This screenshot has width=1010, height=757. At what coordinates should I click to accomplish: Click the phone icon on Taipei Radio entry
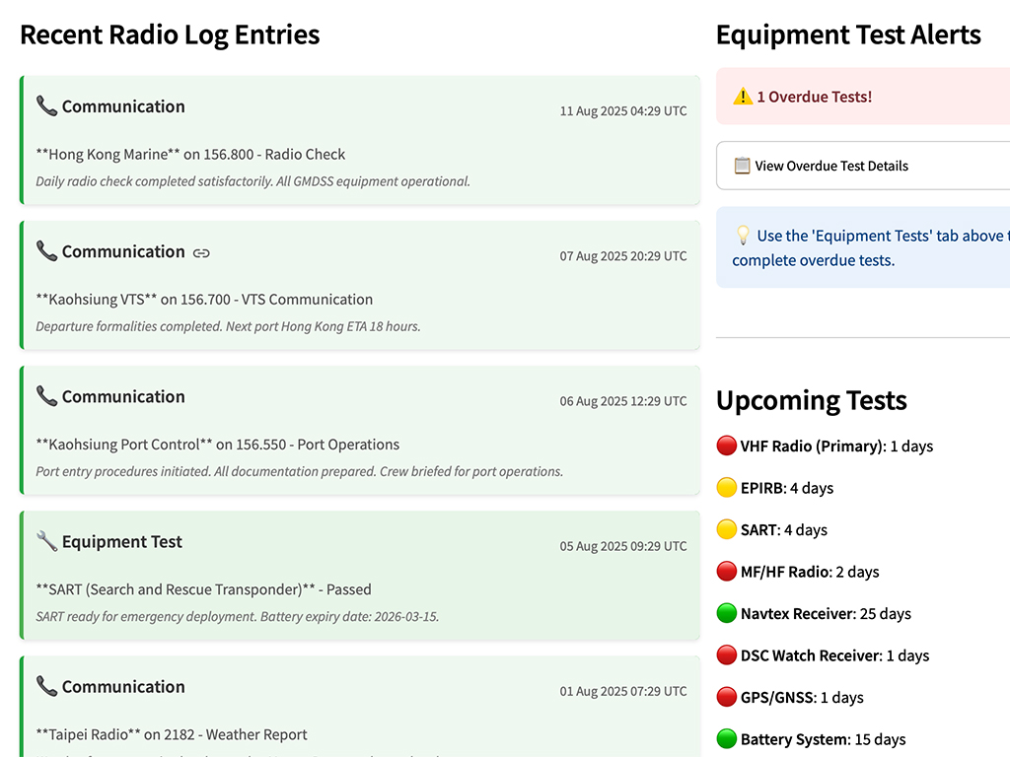click(x=46, y=686)
